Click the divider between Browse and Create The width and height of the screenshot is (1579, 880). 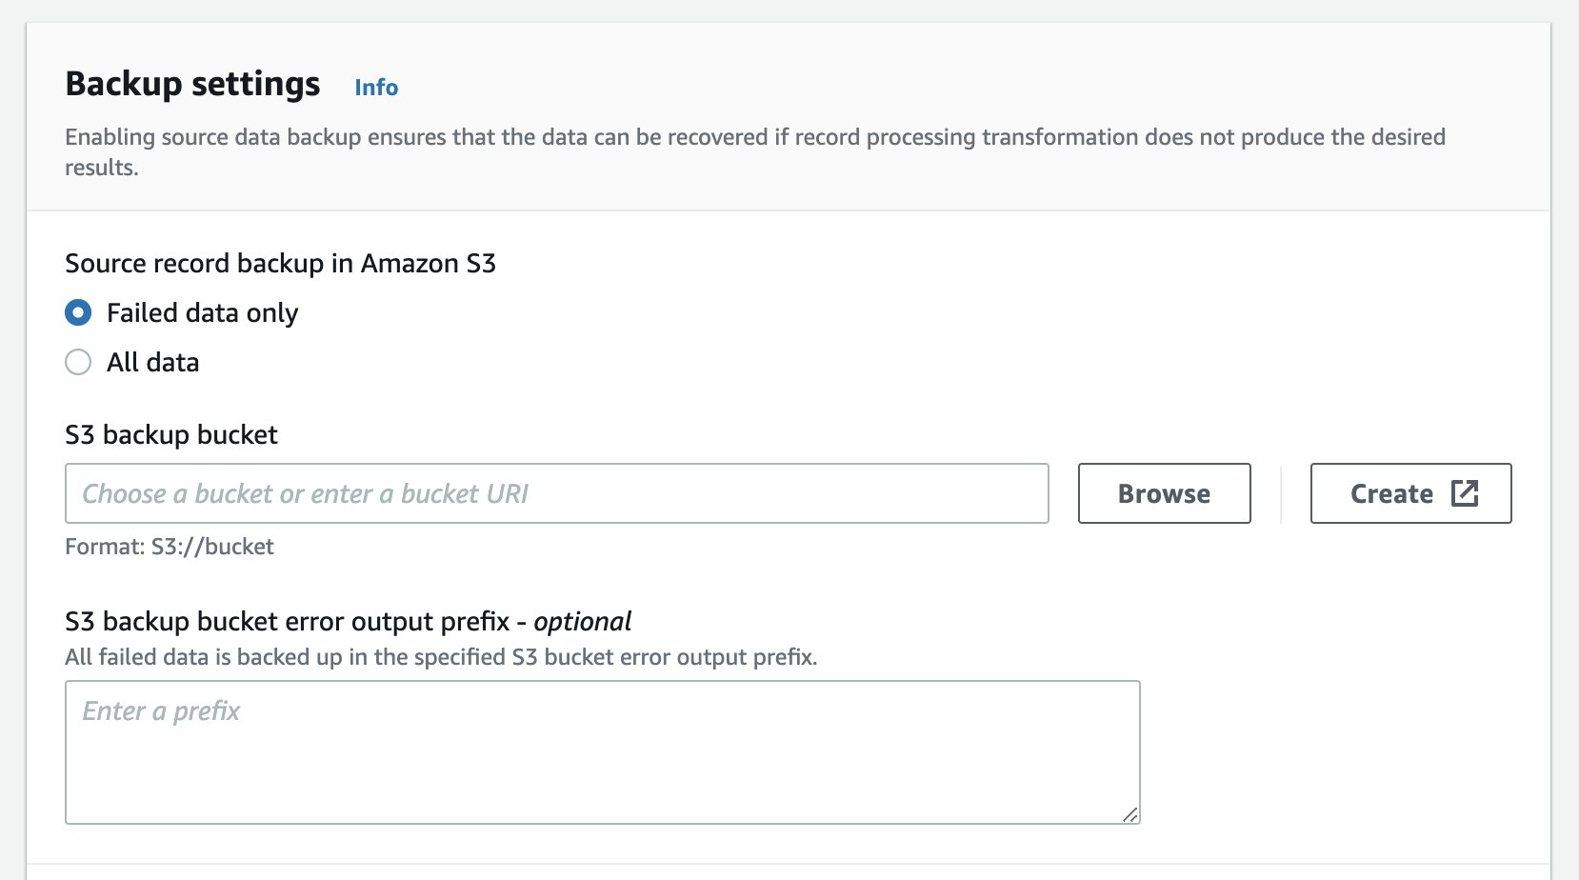point(1281,493)
